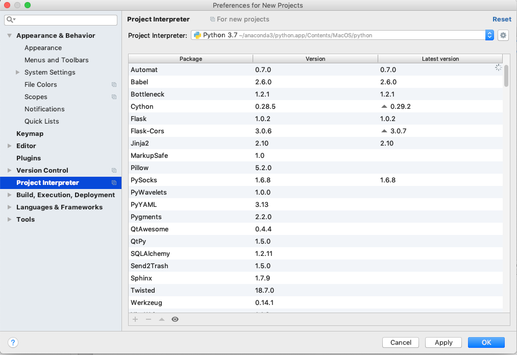Click the interpreter settings gear icon

(503, 35)
